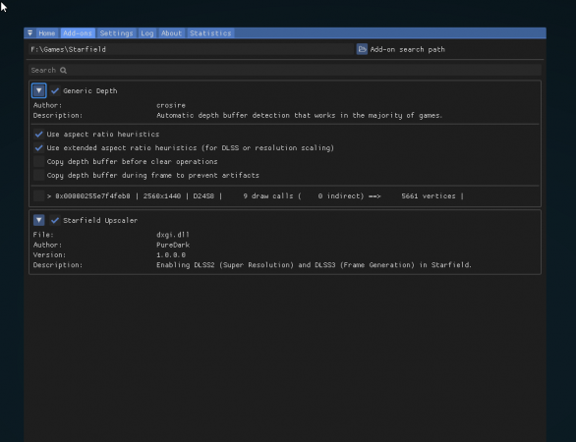576x442 pixels.
Task: Open the Settings tab
Action: pyautogui.click(x=116, y=33)
